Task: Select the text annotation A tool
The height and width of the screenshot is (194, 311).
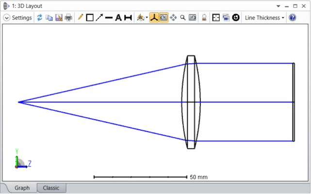Action: pos(118,18)
